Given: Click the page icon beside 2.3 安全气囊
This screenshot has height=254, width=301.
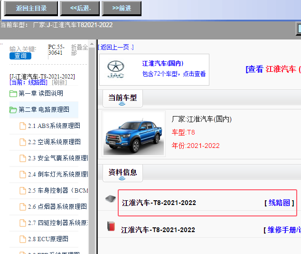Looking at the screenshot, I should 23,158.
